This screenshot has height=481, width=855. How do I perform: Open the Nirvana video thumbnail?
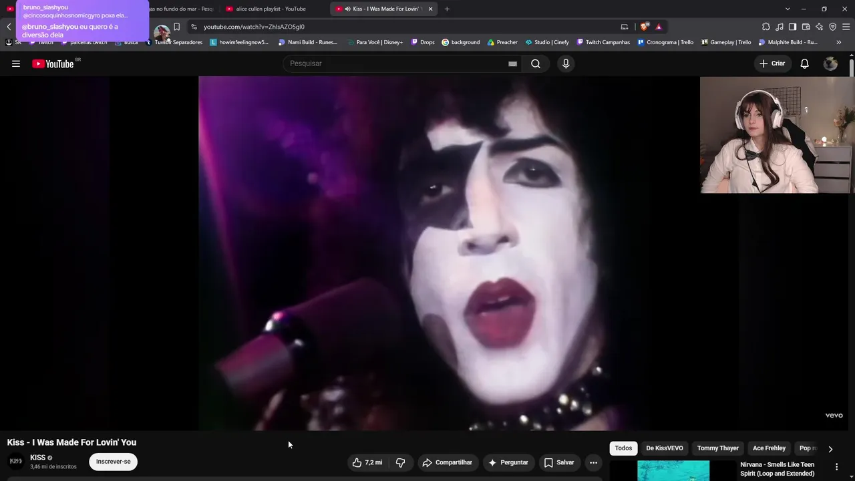[x=673, y=470]
